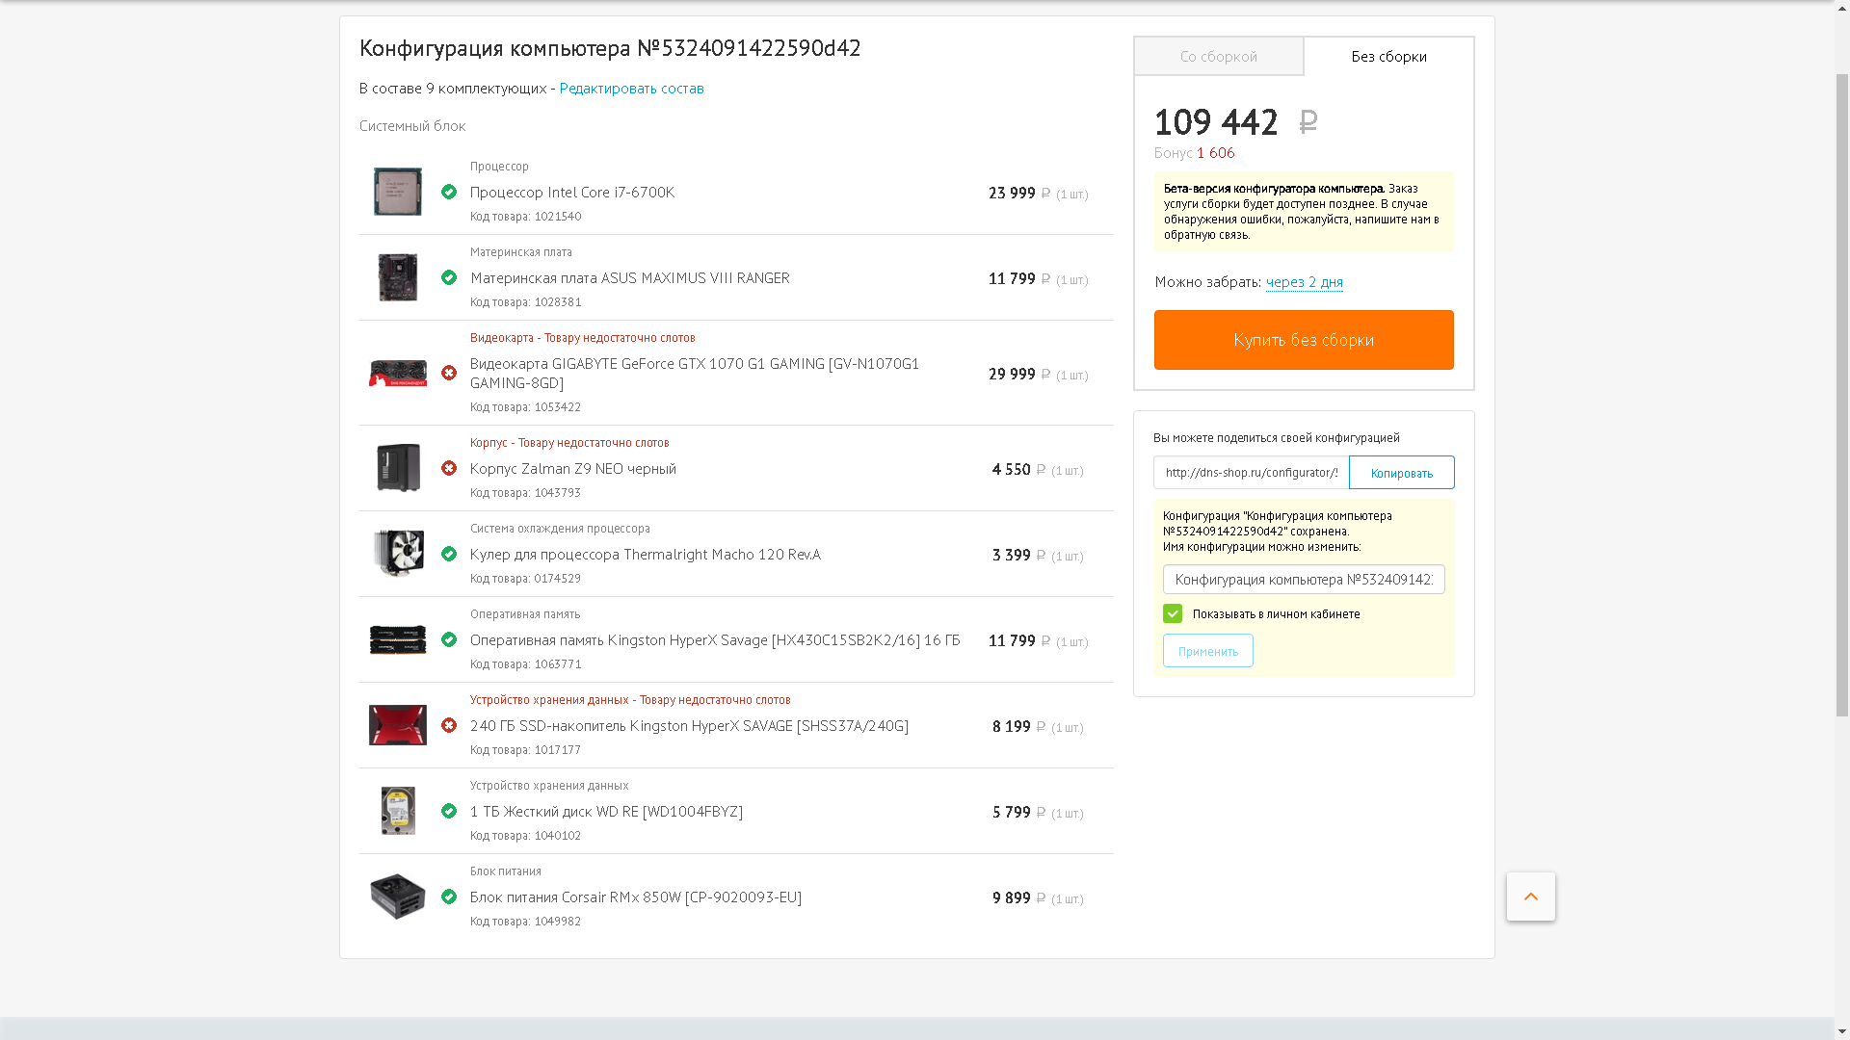The height and width of the screenshot is (1040, 1850).
Task: Click the Intel Core i7-6700K processor thumbnail
Action: point(397,192)
